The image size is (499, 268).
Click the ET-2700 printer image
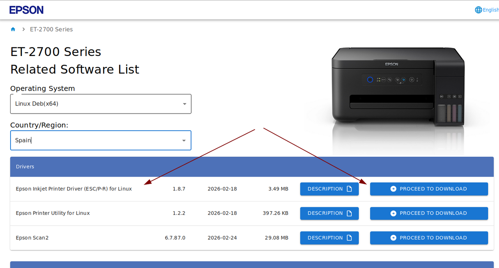point(397,88)
